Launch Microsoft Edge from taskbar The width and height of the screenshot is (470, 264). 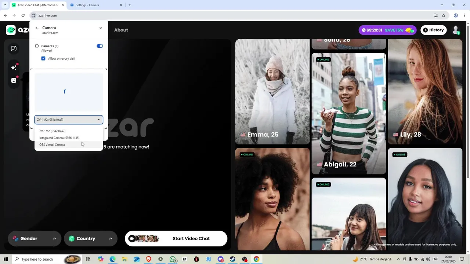coord(112,259)
